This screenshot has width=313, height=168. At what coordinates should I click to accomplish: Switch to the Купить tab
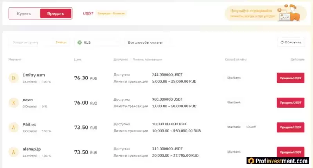[24, 13]
